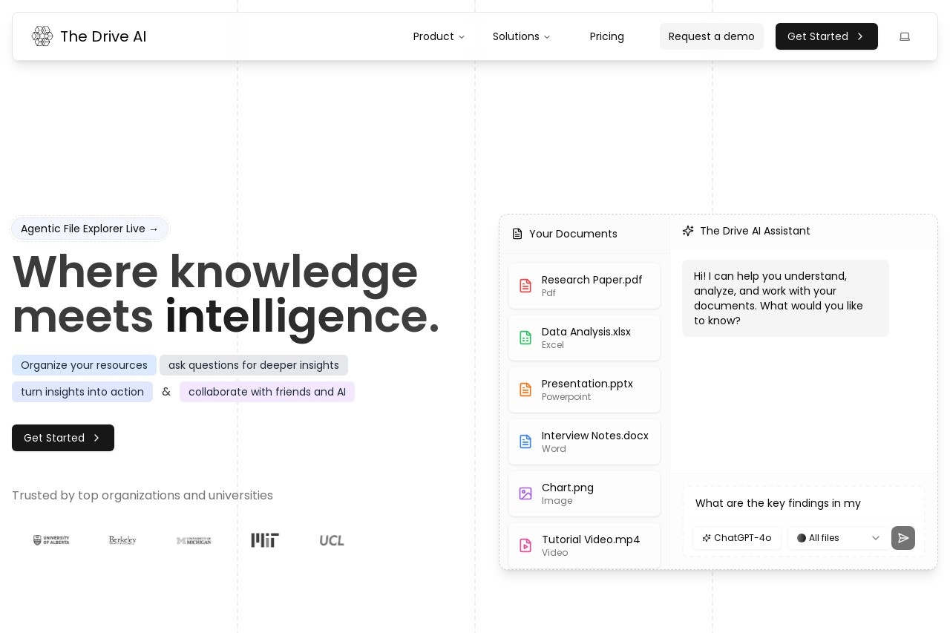Screen dimensions: 950x633
Task: Click the UCL logo
Action: click(332, 540)
